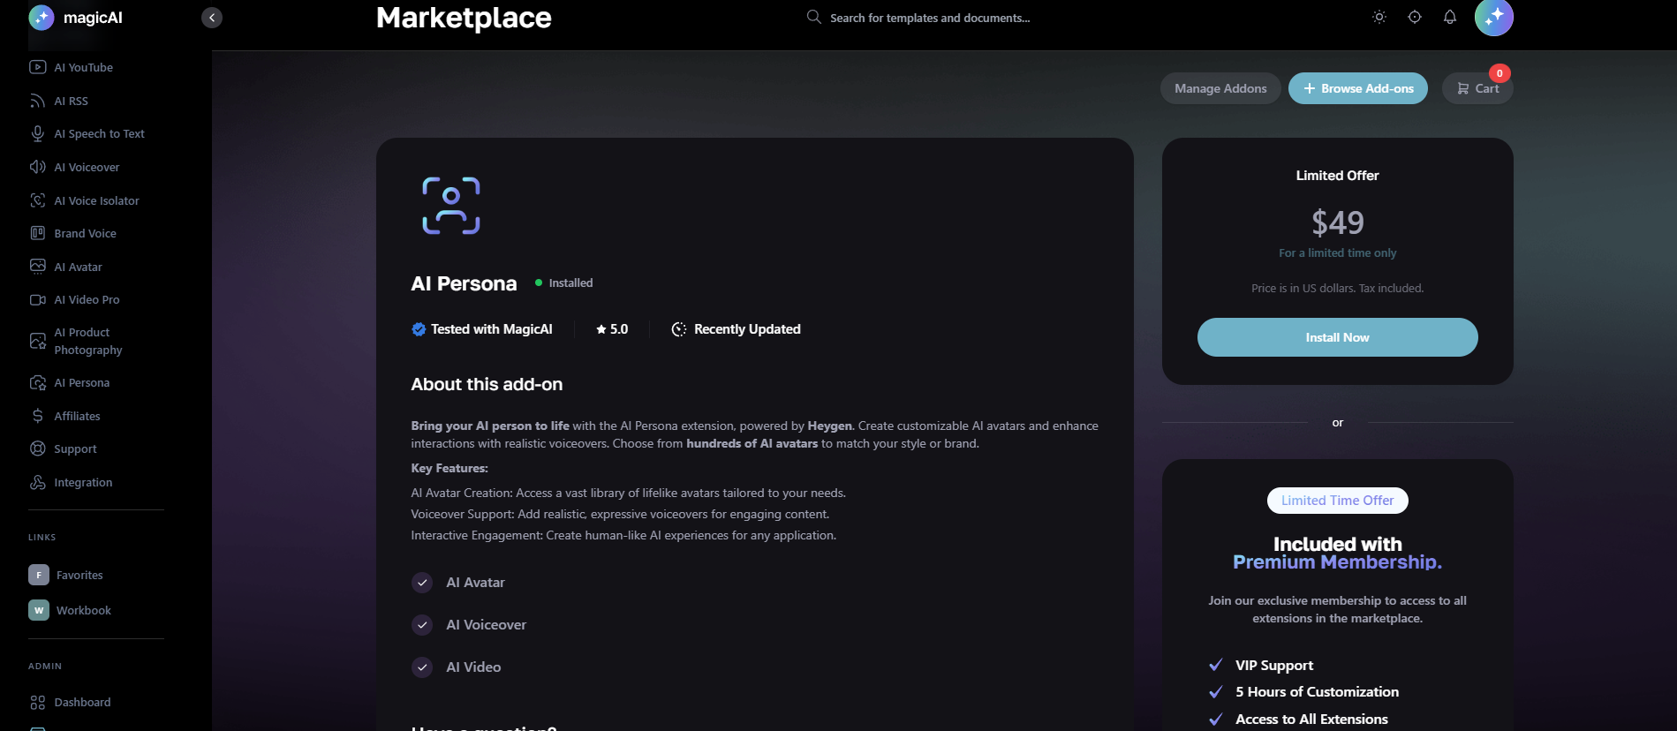
Task: Open the AI RSS feed icon
Action: pyautogui.click(x=37, y=101)
